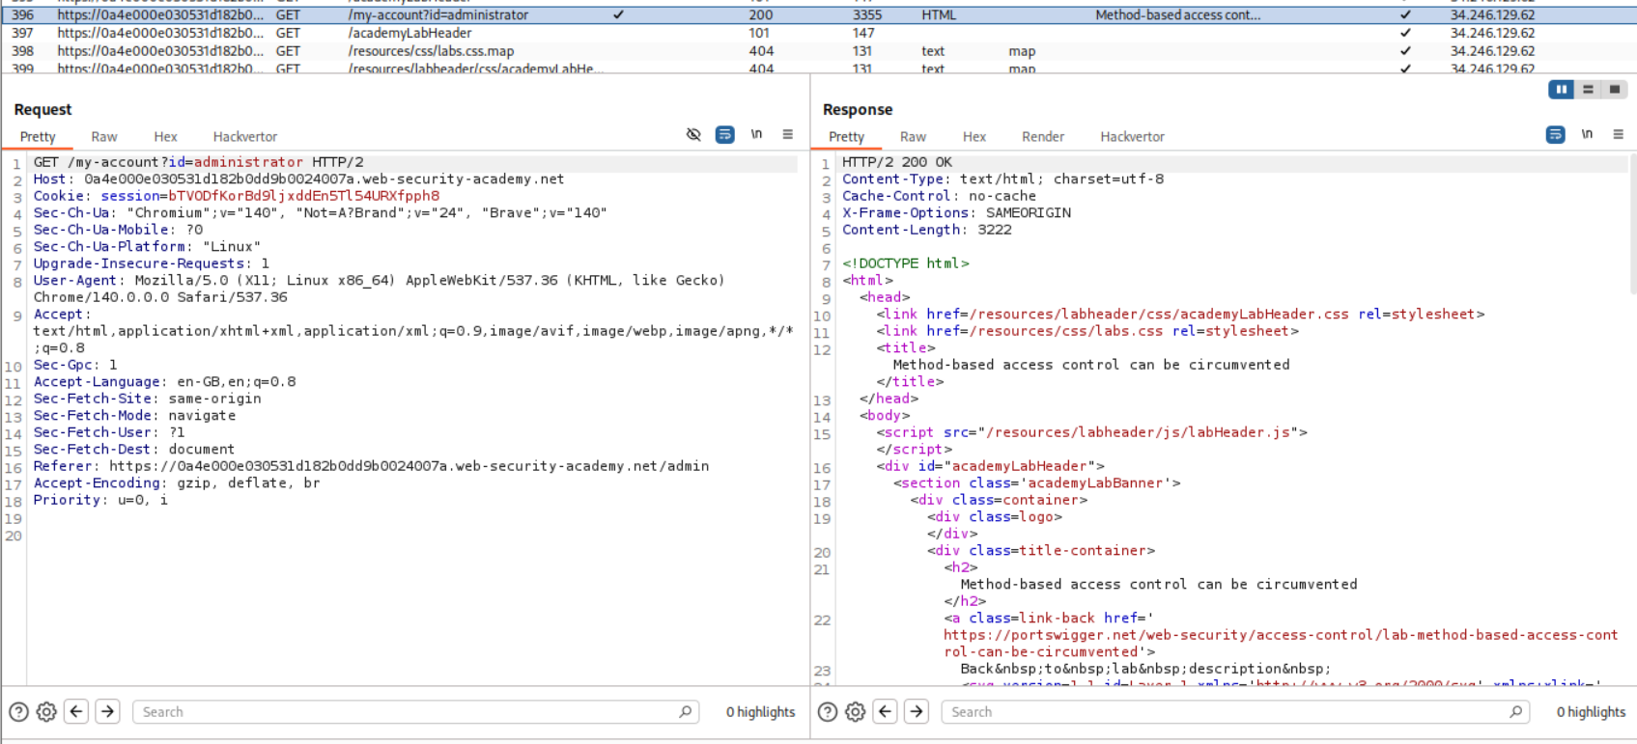Open Request search settings gear menu
Screen dimensions: 1637x744
[46, 712]
